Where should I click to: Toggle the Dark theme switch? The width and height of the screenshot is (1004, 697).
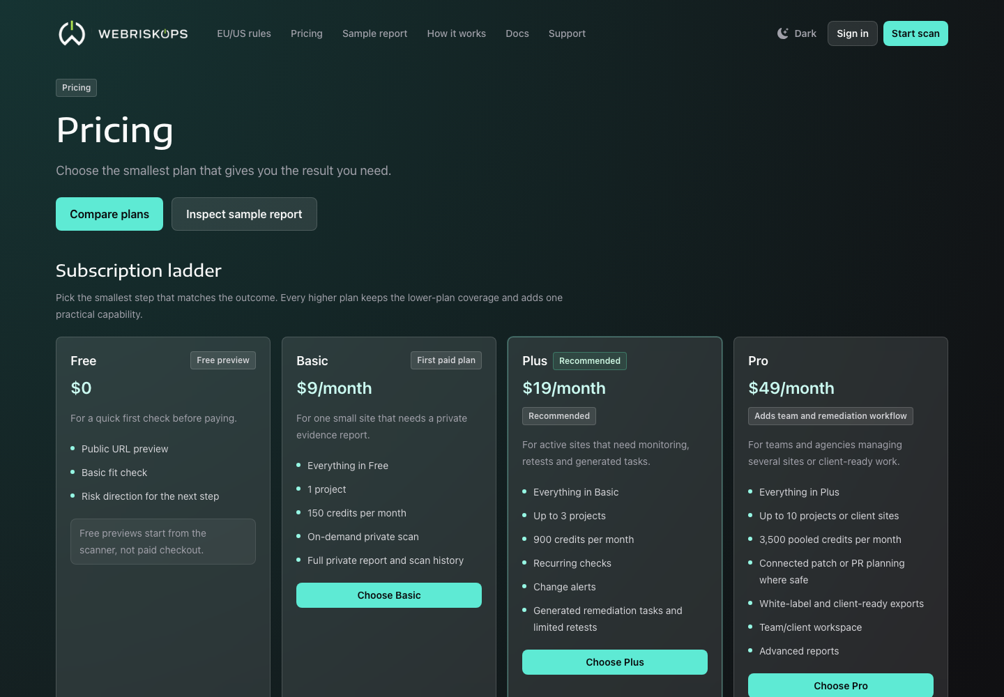pyautogui.click(x=797, y=33)
